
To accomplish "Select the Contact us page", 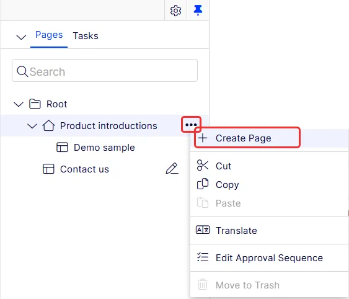I will coord(84,169).
